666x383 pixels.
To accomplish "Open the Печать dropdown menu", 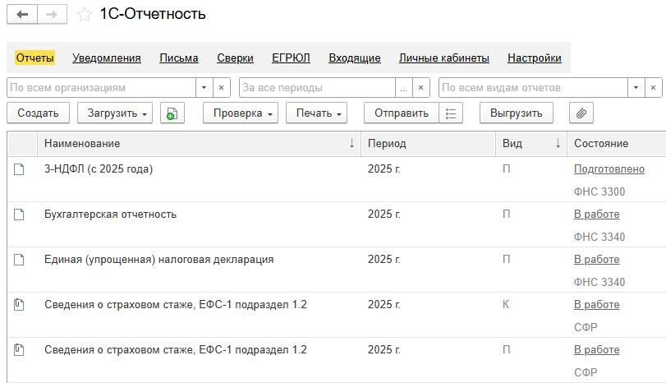I will (316, 113).
